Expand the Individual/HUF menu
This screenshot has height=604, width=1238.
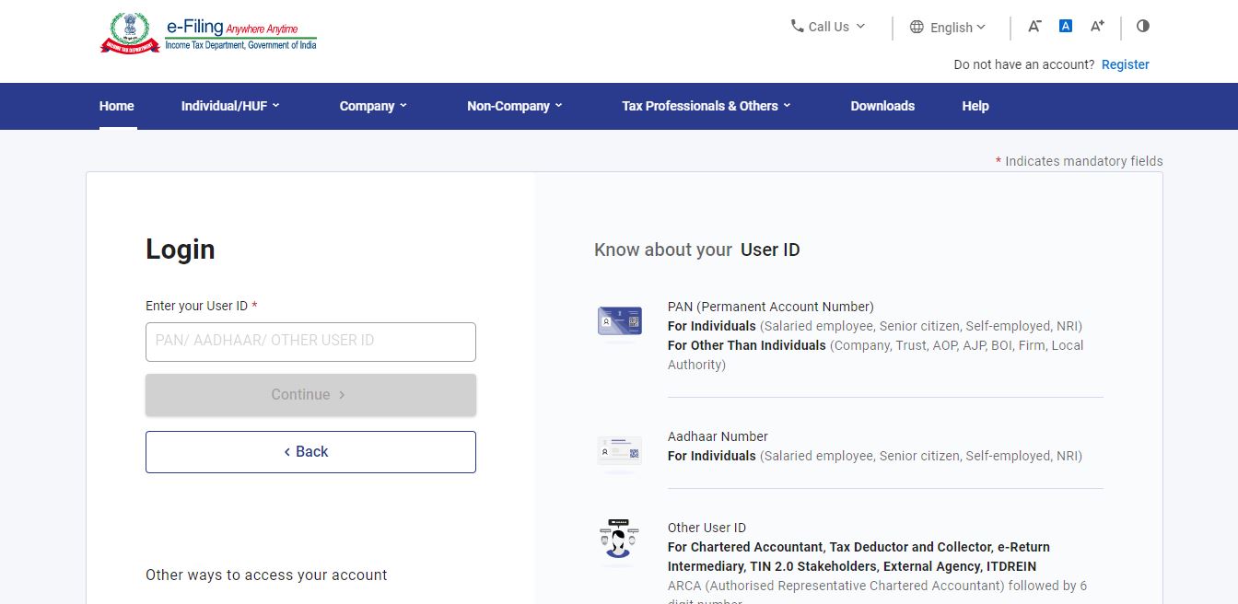230,106
